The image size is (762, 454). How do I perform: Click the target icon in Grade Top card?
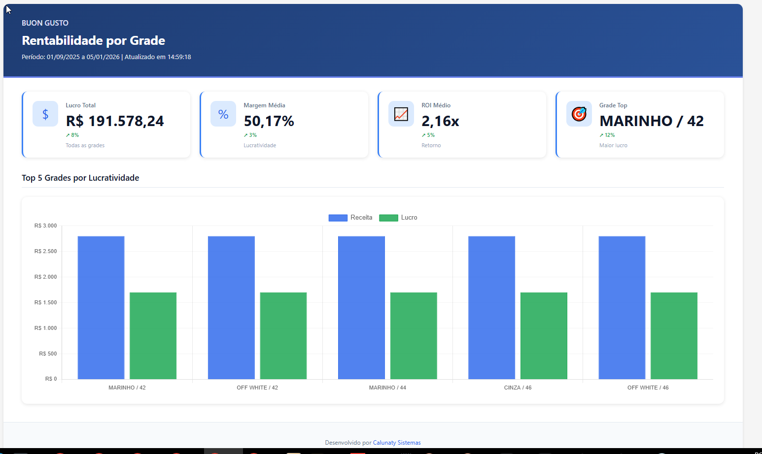tap(579, 114)
